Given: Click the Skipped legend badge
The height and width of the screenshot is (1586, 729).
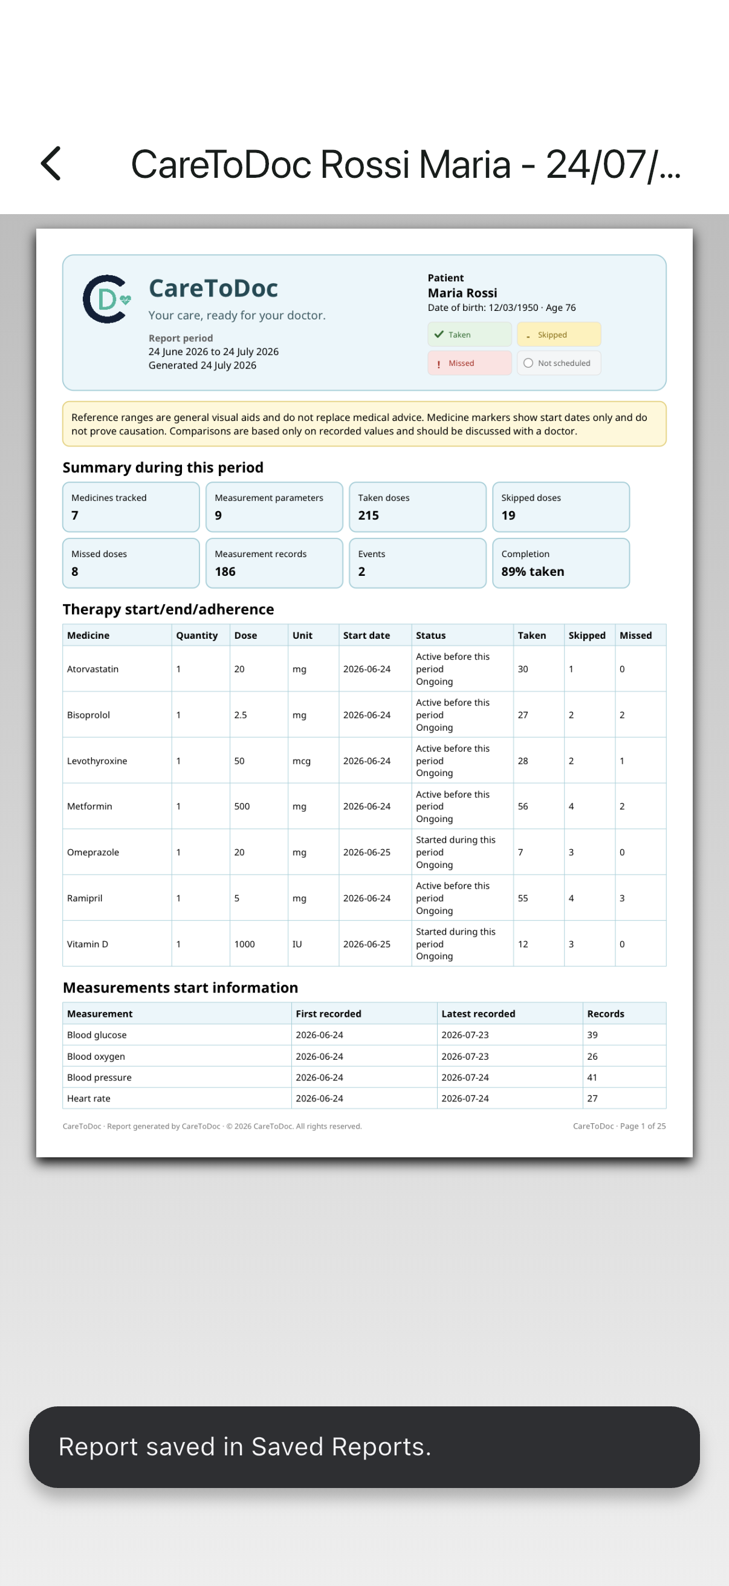Looking at the screenshot, I should (559, 334).
